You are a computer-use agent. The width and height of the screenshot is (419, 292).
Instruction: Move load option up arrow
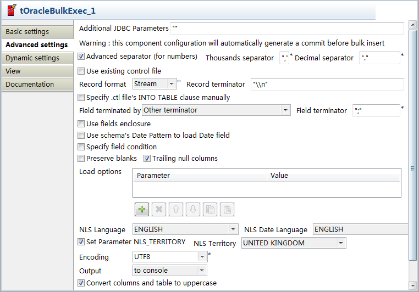pyautogui.click(x=176, y=209)
